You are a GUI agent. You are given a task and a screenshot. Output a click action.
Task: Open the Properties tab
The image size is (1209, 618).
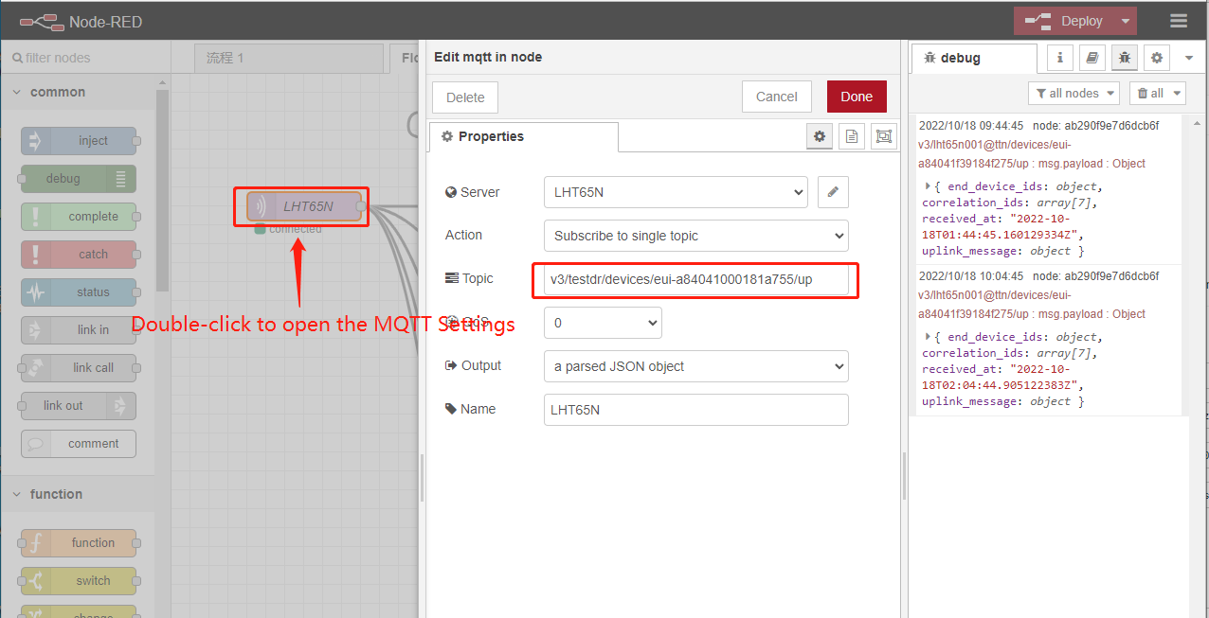[524, 137]
